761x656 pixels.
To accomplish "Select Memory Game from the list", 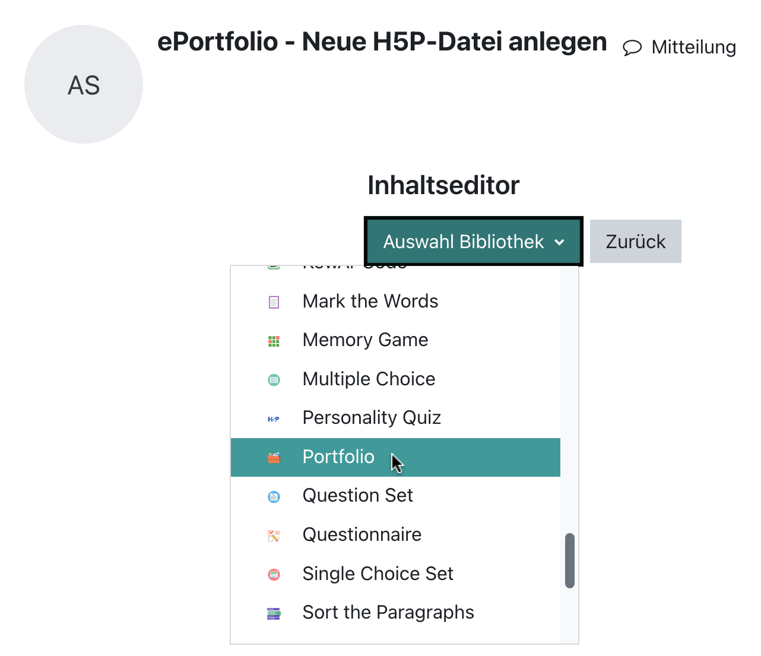I will tap(395, 340).
